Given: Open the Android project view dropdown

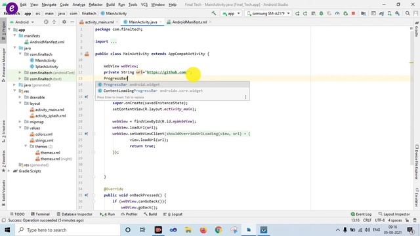Looking at the screenshot, I should pyautogui.click(x=22, y=22).
